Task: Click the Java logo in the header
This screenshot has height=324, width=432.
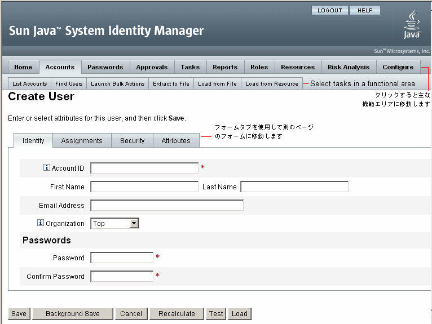Action: tap(412, 24)
